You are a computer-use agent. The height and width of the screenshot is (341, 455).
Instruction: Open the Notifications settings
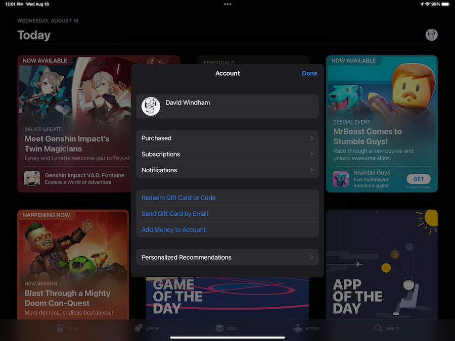pyautogui.click(x=227, y=170)
